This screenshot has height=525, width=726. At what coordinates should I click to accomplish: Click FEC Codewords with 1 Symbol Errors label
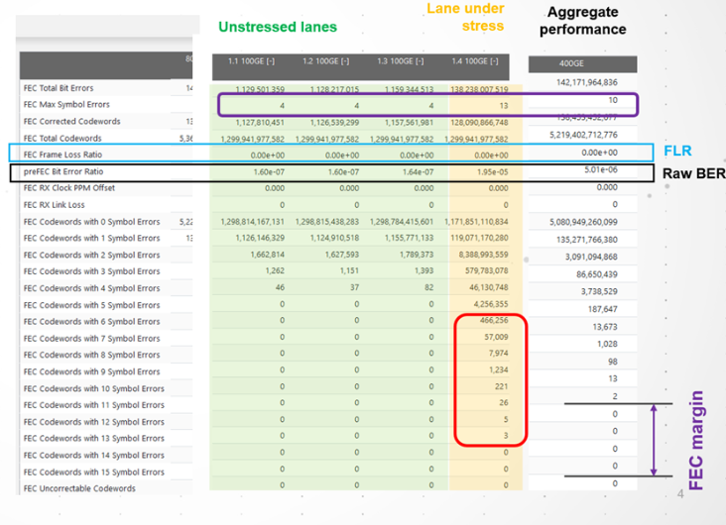click(x=91, y=238)
